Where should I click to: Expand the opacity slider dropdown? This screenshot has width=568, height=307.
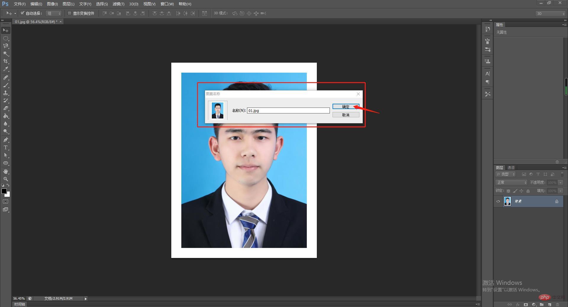pos(561,183)
